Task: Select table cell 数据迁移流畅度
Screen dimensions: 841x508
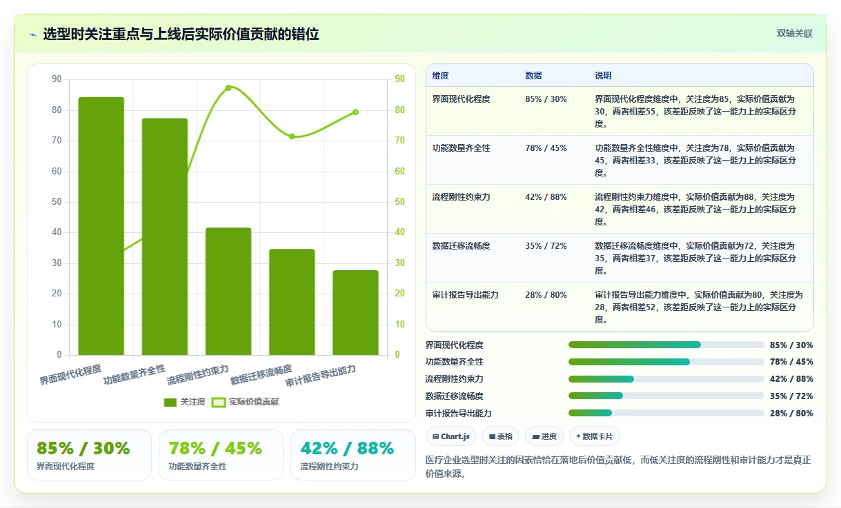Action: (x=461, y=246)
